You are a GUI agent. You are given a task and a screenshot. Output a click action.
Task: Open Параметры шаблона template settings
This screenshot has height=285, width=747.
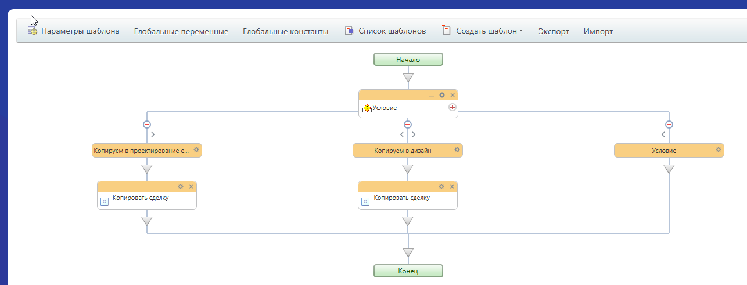click(x=74, y=31)
